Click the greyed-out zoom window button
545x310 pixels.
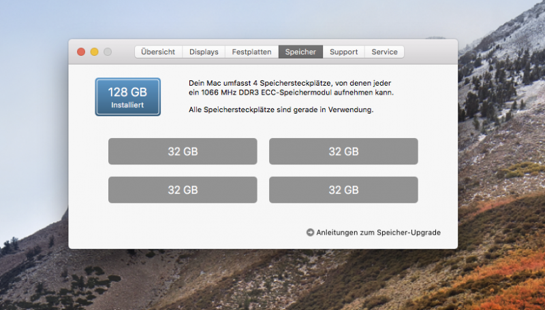(108, 52)
